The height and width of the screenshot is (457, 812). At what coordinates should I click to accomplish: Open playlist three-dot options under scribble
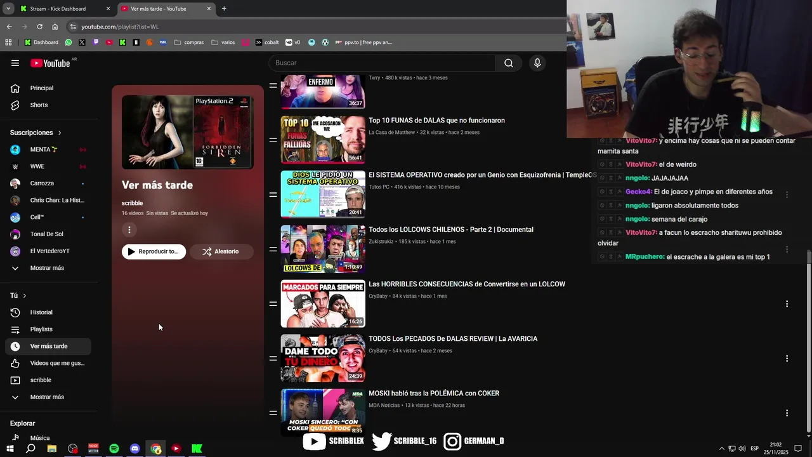point(129,230)
